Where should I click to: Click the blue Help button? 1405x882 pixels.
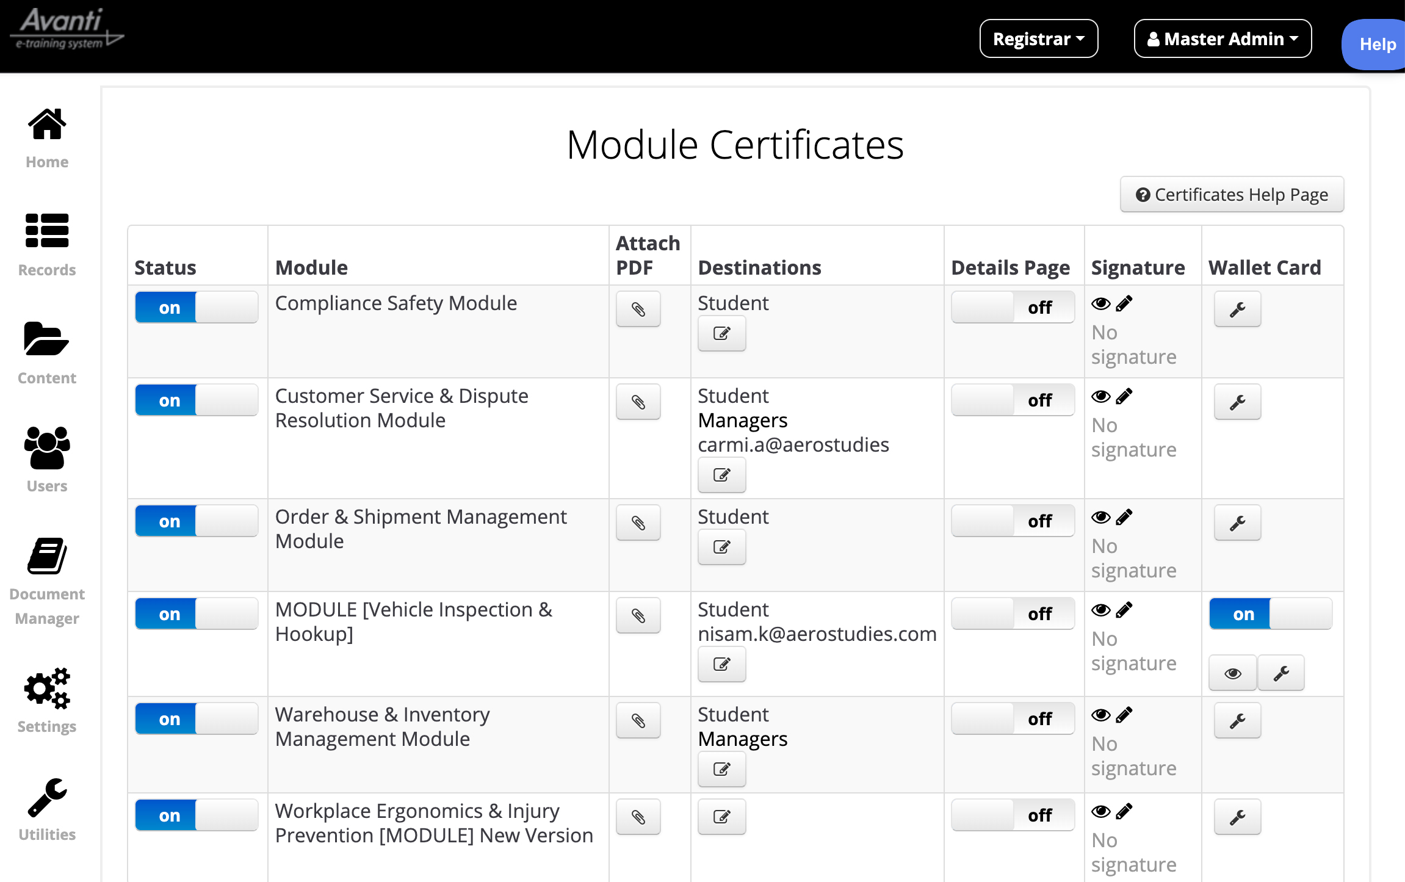(1376, 45)
